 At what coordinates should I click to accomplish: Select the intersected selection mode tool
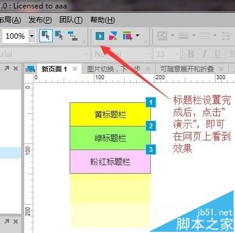pos(46,36)
